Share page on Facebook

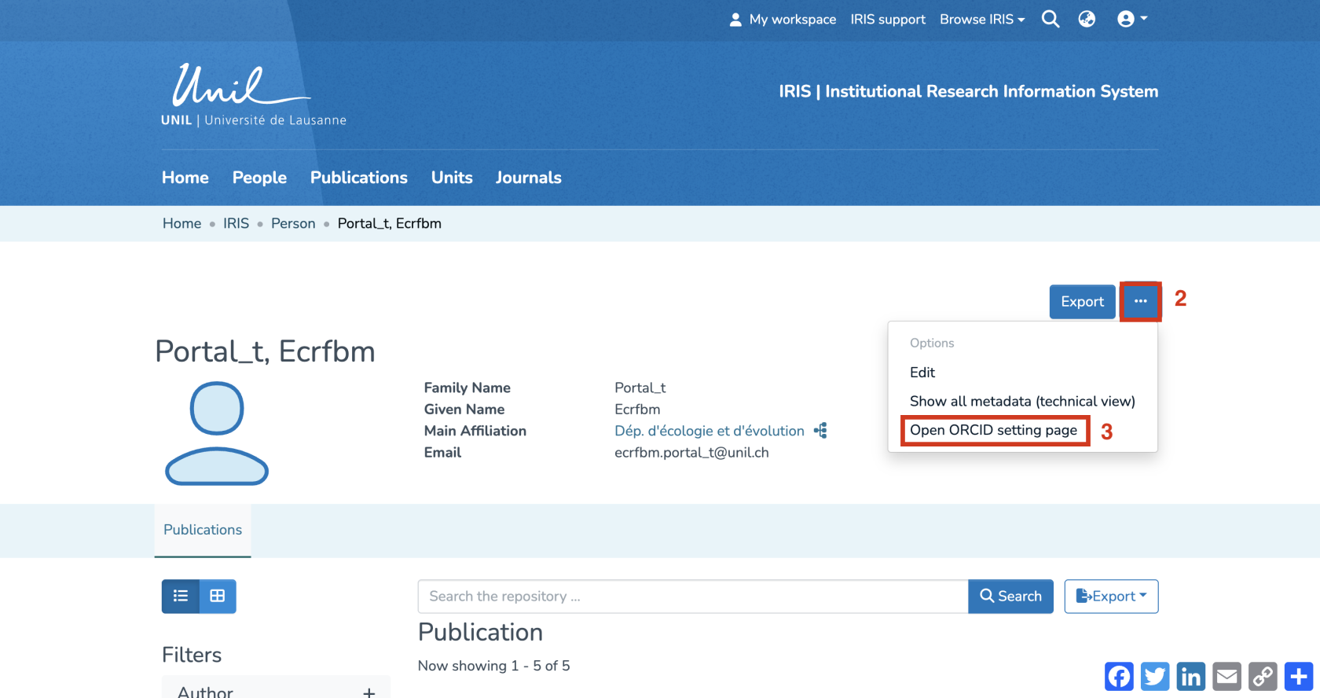point(1119,676)
